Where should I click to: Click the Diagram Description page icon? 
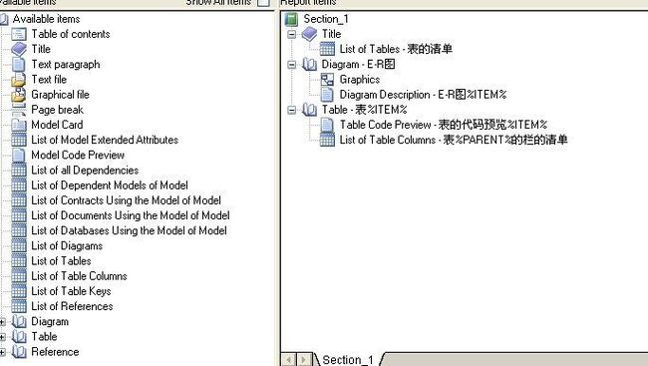coord(327,95)
